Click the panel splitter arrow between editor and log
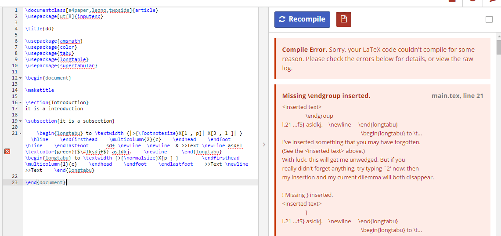Screen dimensions: 501x236 click(x=263, y=145)
